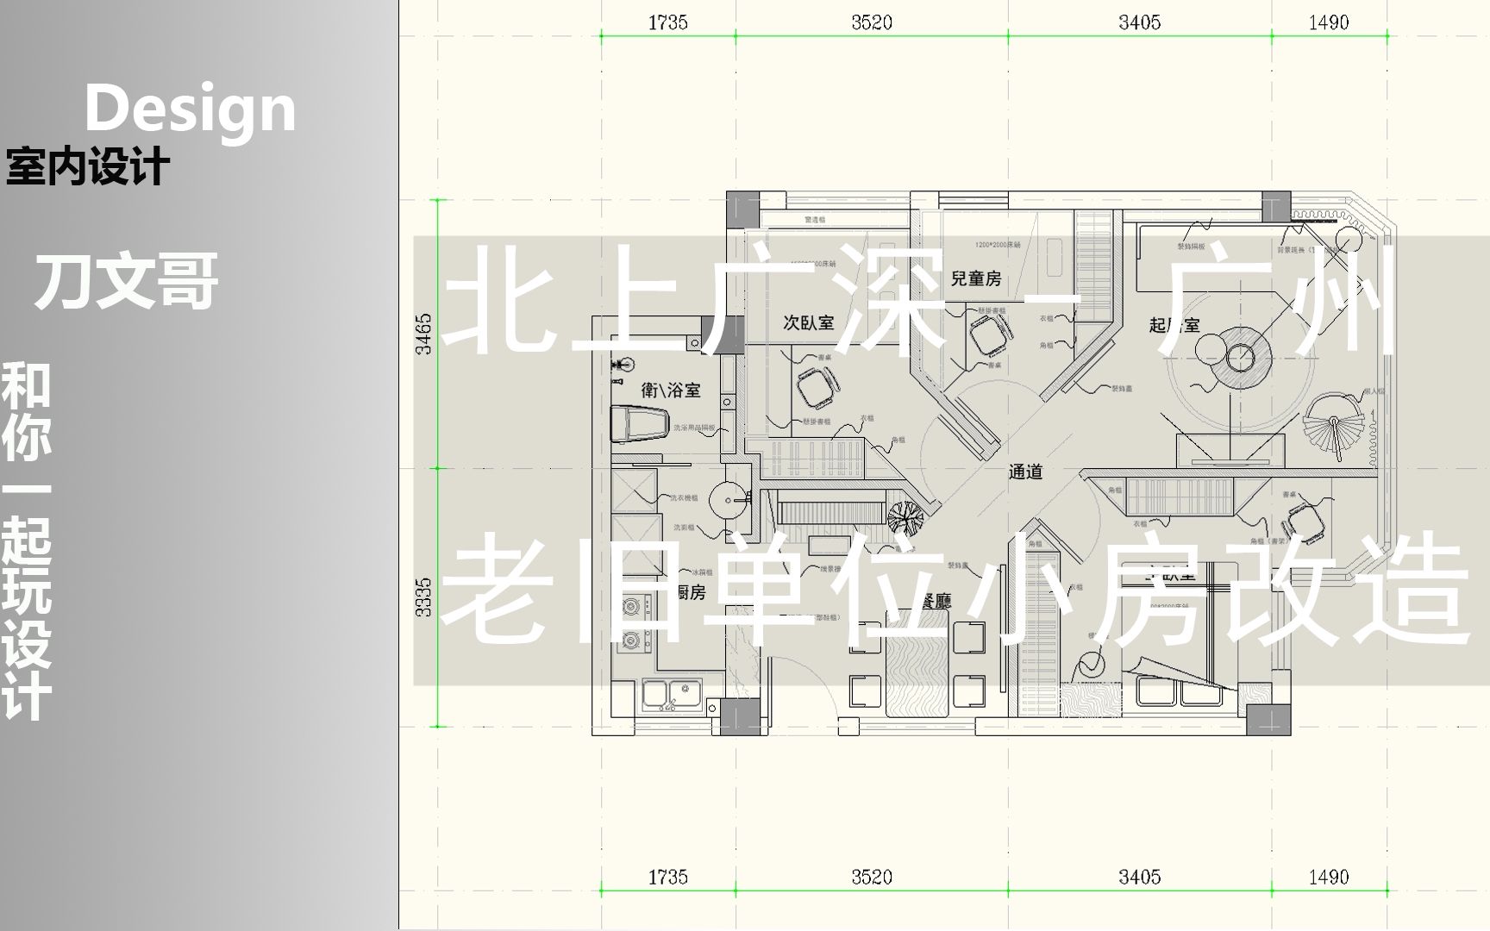Select the '1490' dimension in the bottom dimension row

click(x=1328, y=878)
